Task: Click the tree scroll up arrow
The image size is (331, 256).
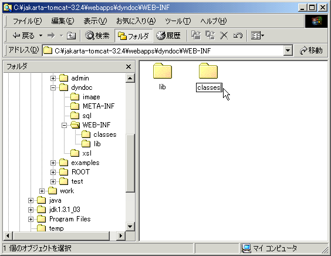Action: click(130, 78)
